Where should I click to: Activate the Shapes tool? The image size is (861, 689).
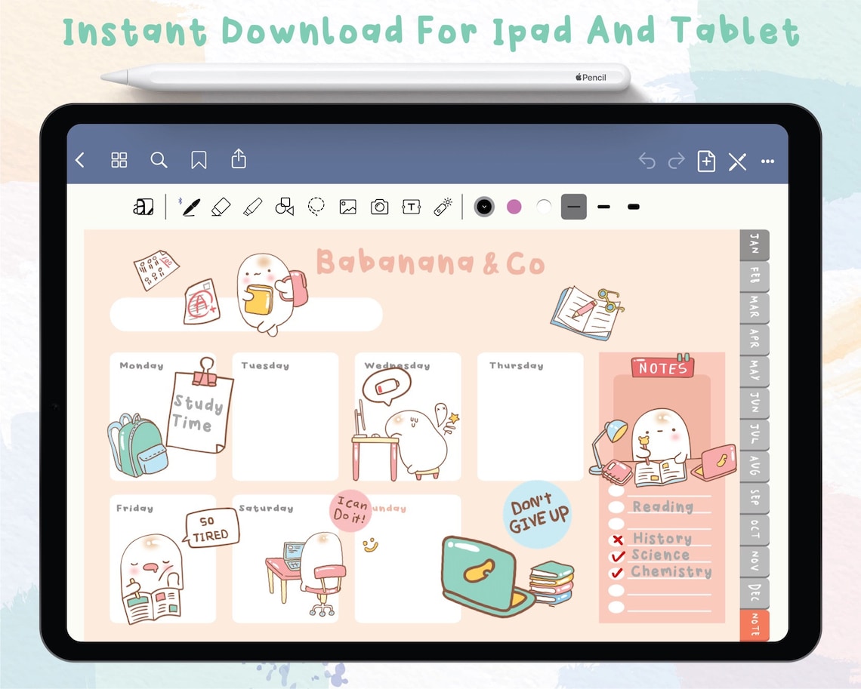284,206
